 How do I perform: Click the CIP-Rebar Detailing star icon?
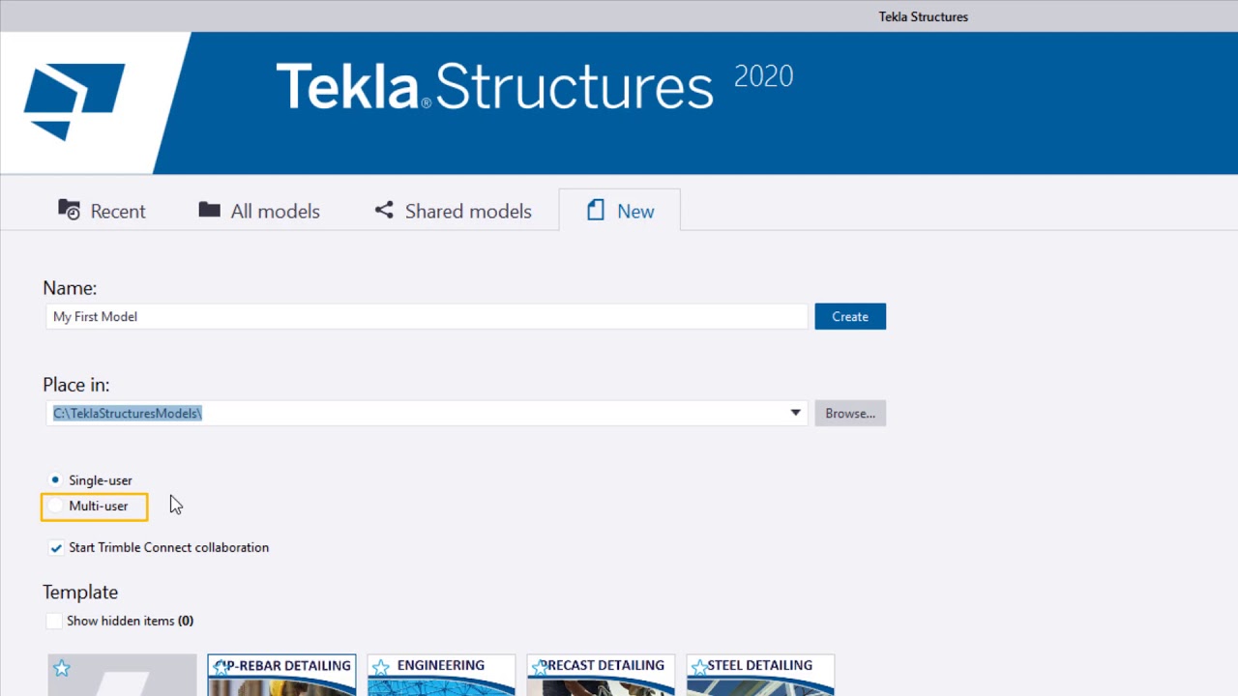[x=221, y=667]
